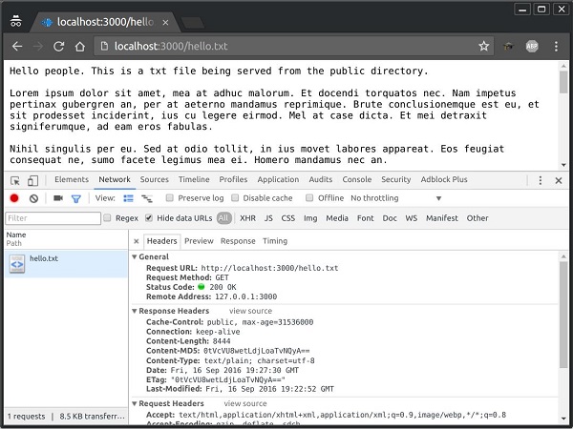Open the Preview tab
This screenshot has height=429, width=573.
pyautogui.click(x=199, y=241)
